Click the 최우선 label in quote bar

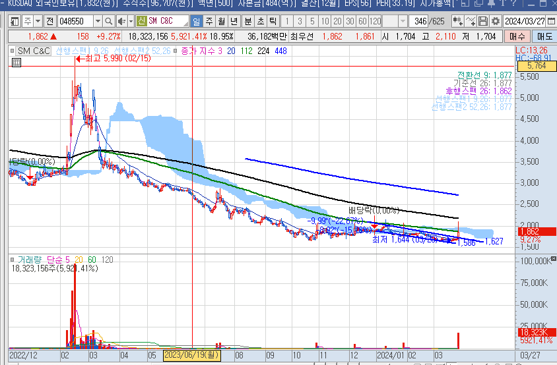click(x=302, y=36)
